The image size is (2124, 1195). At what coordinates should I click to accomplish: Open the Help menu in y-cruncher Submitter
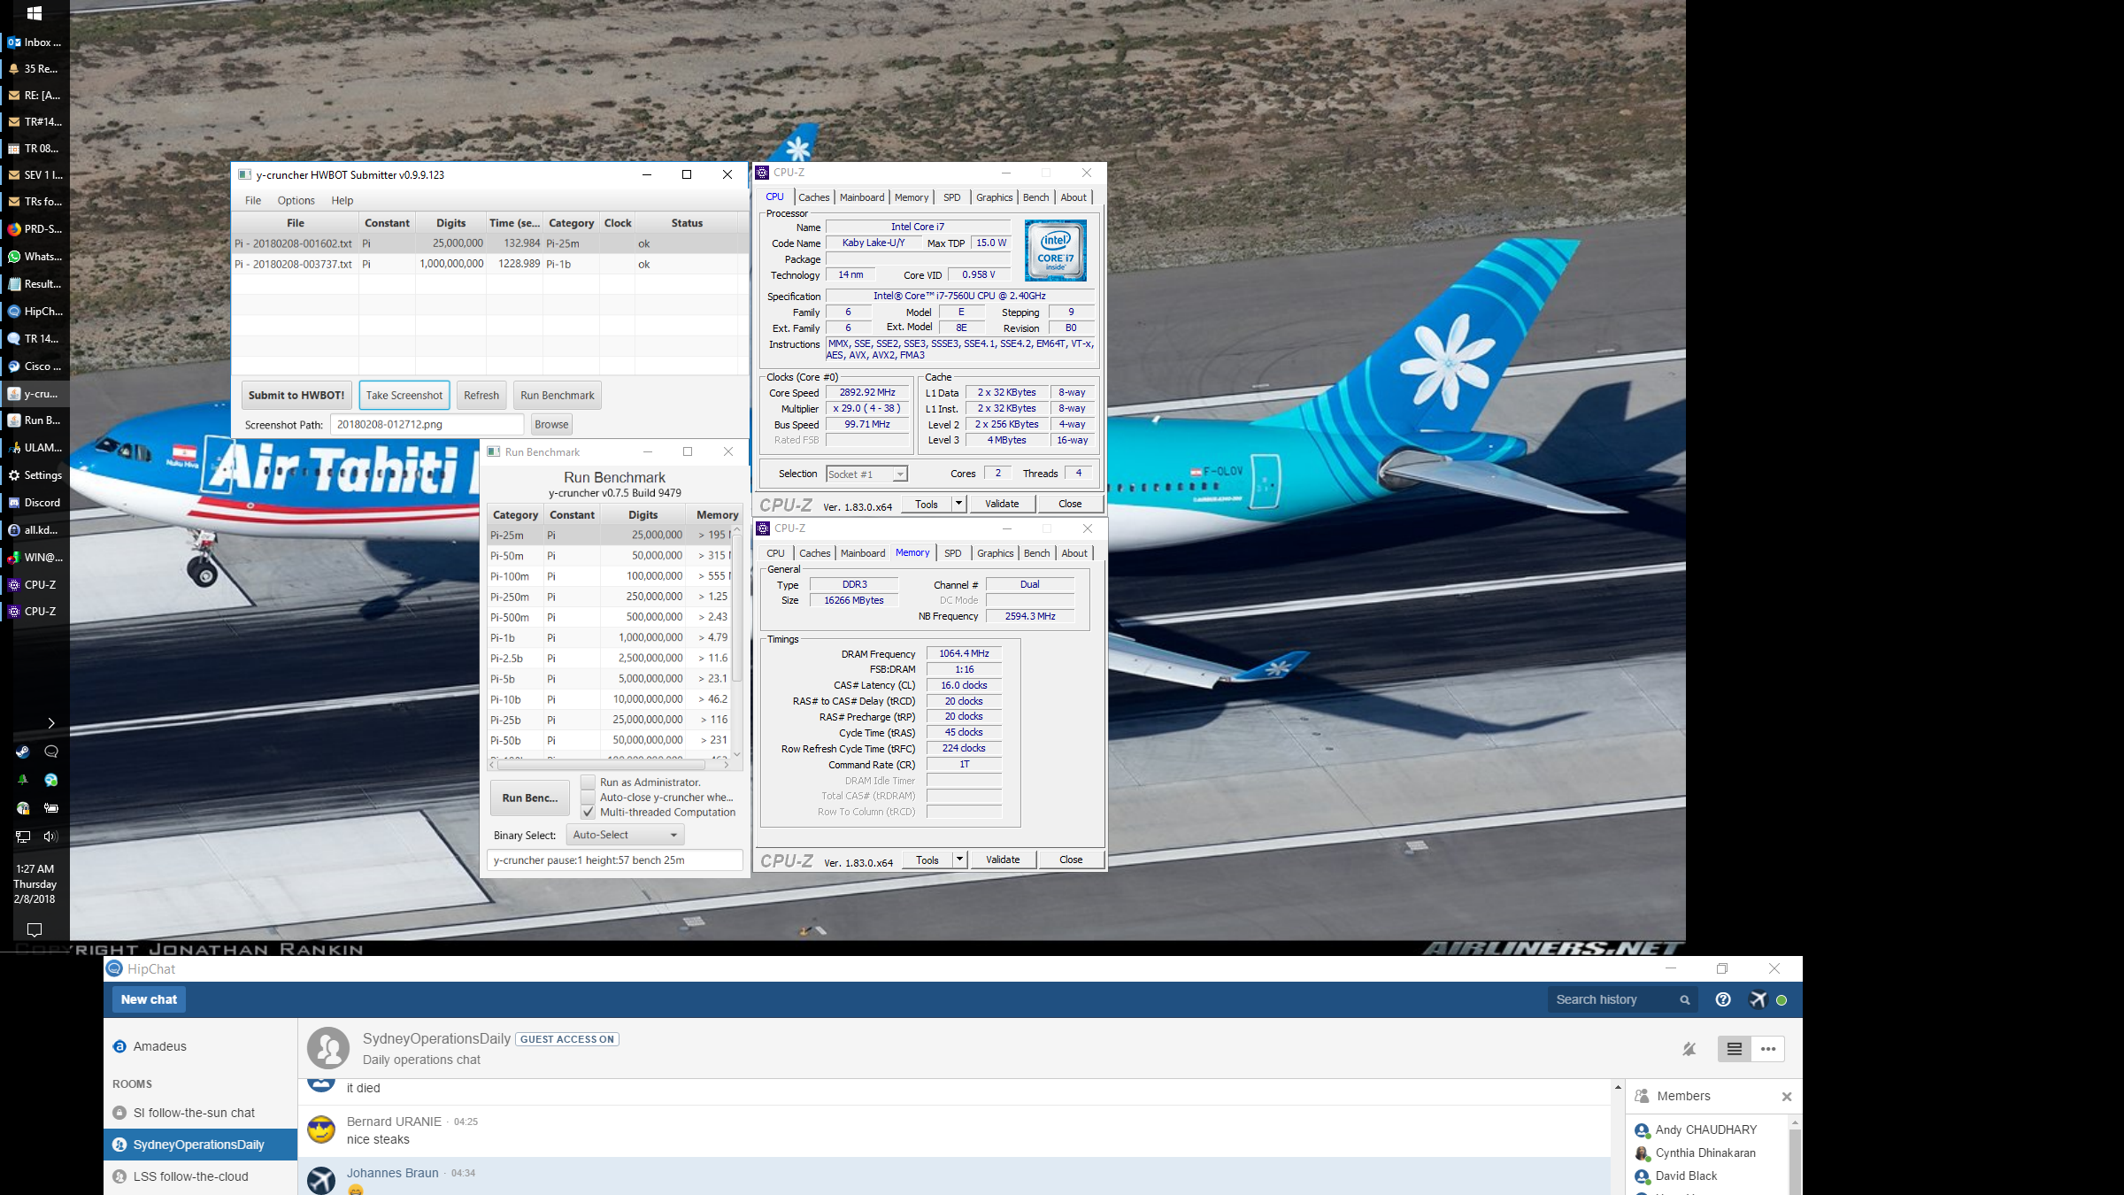[342, 200]
